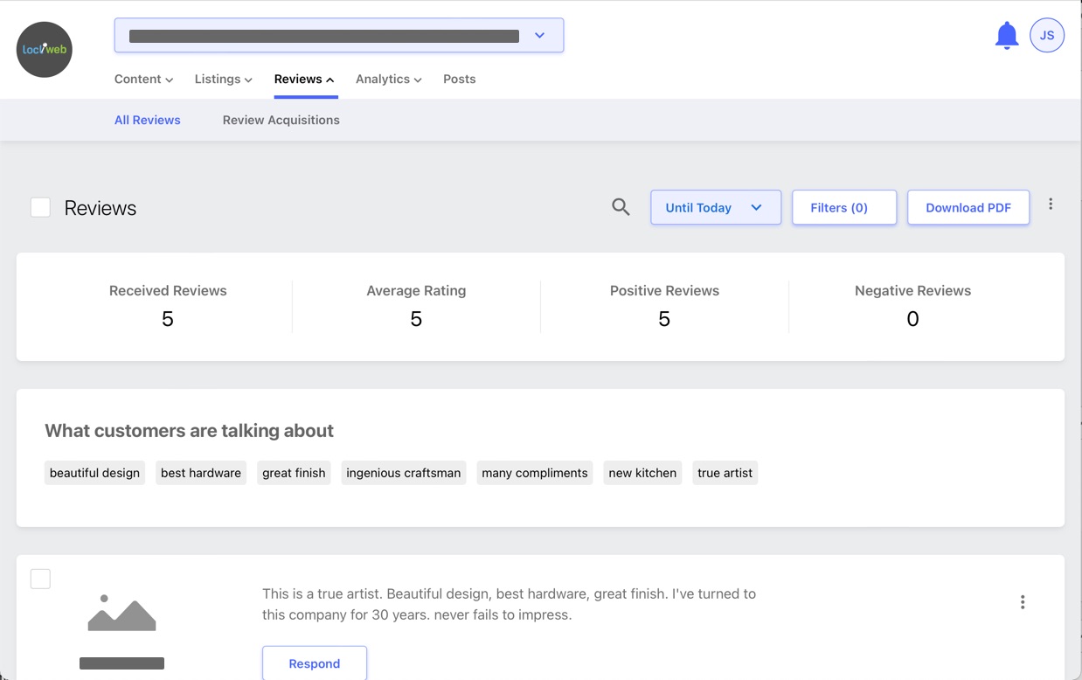The height and width of the screenshot is (680, 1082).
Task: Select the first review's checkbox
Action: tap(40, 579)
